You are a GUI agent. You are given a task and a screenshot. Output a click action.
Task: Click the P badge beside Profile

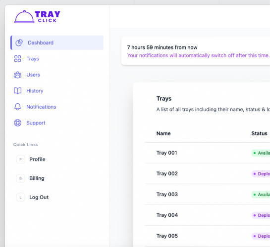pyautogui.click(x=20, y=159)
